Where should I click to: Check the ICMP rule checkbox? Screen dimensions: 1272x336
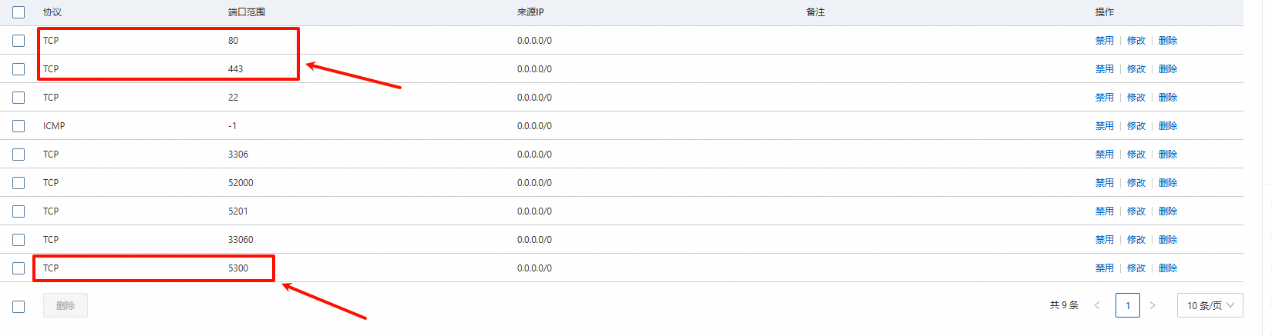pos(19,126)
